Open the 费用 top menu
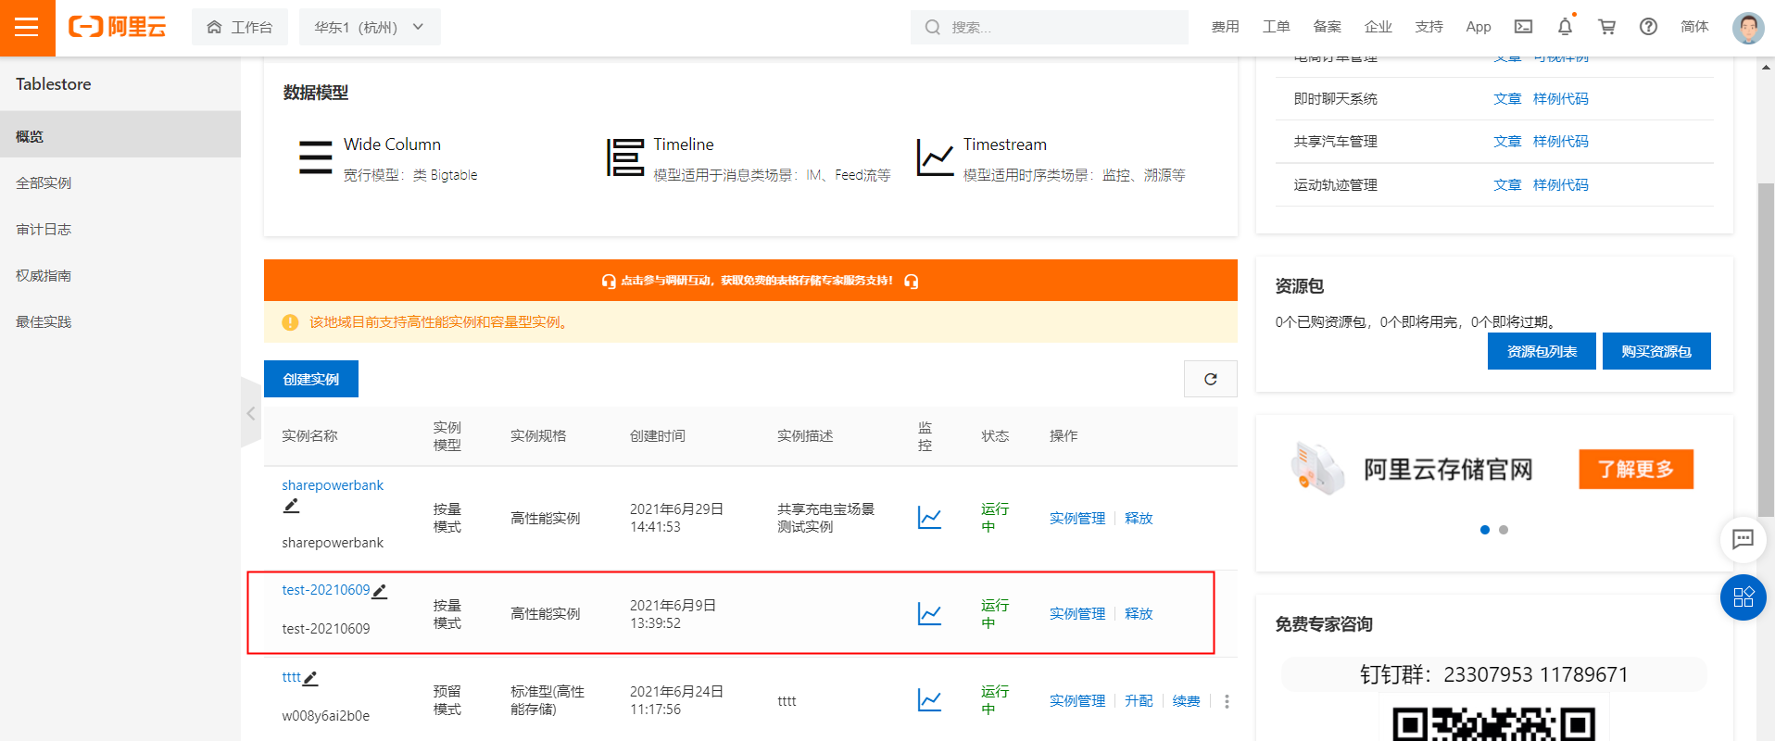Screen dimensions: 1775x741 click(1225, 27)
